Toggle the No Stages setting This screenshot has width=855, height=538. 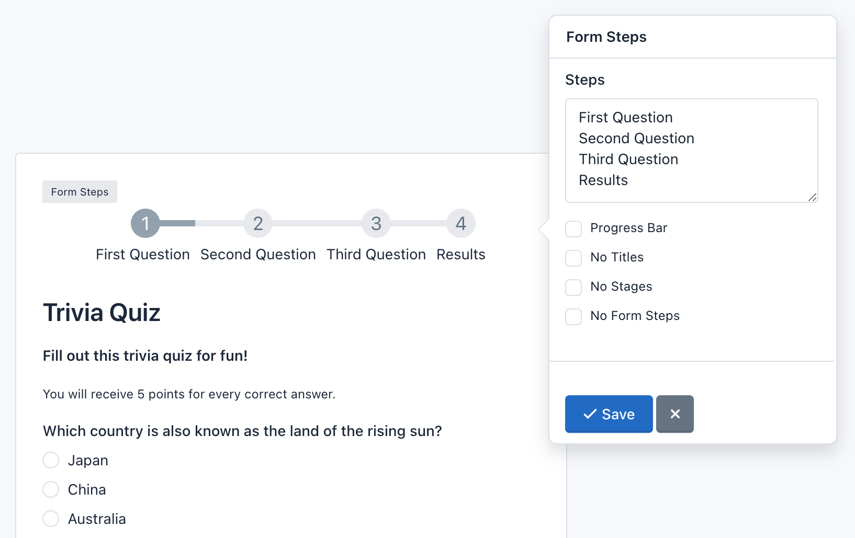[x=573, y=287]
